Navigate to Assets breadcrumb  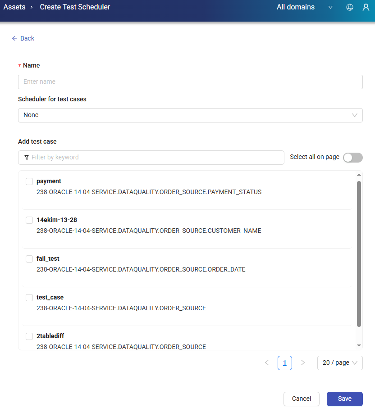pos(14,7)
